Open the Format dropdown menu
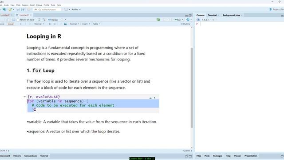 point(75,24)
